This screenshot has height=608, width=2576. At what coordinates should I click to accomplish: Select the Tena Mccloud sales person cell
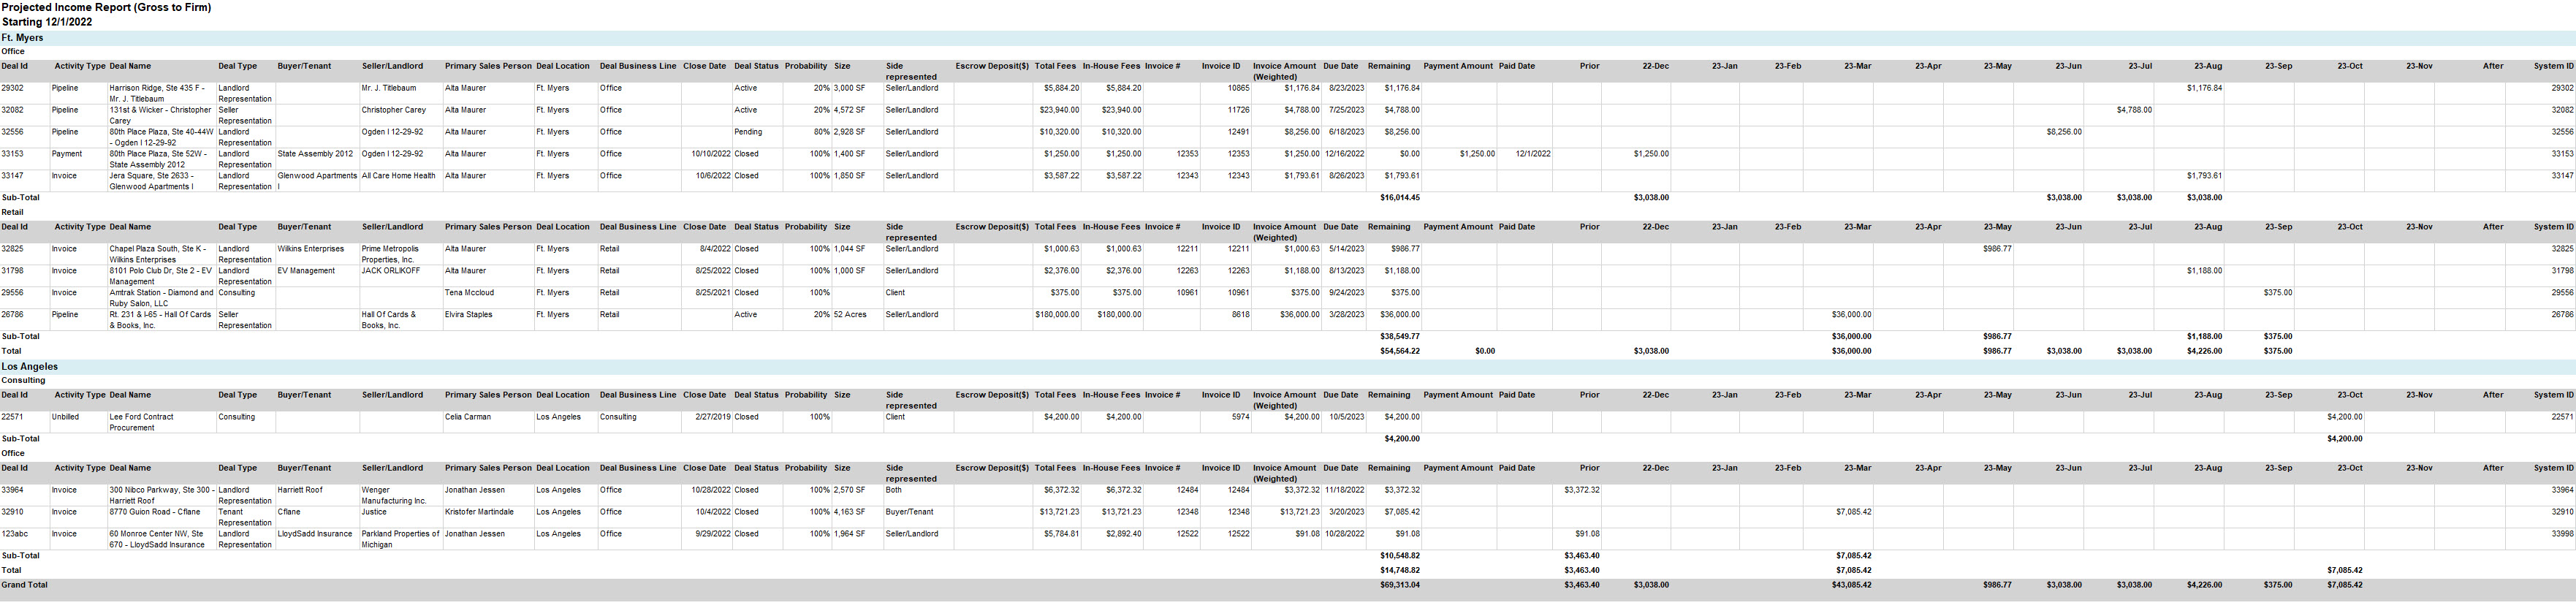(469, 293)
